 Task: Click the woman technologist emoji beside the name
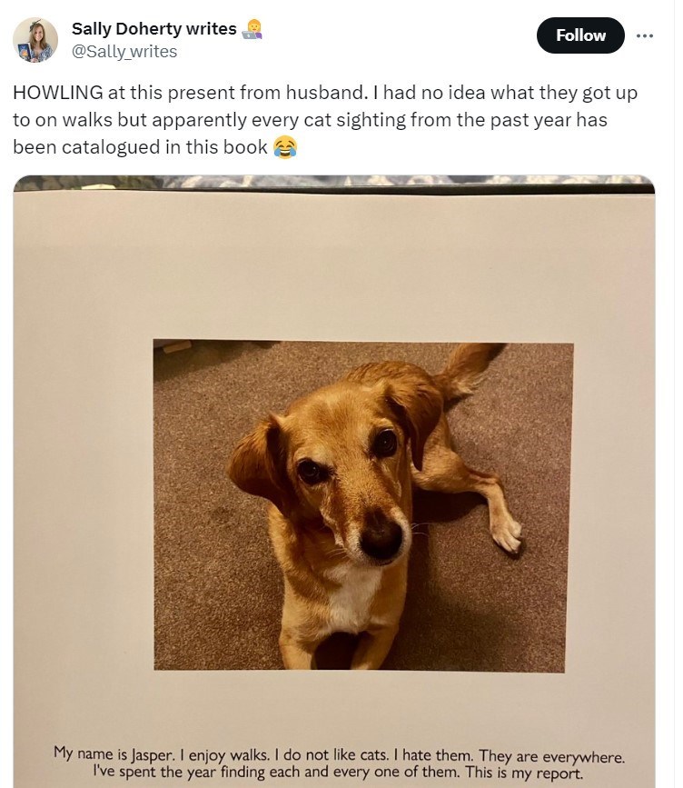(252, 29)
